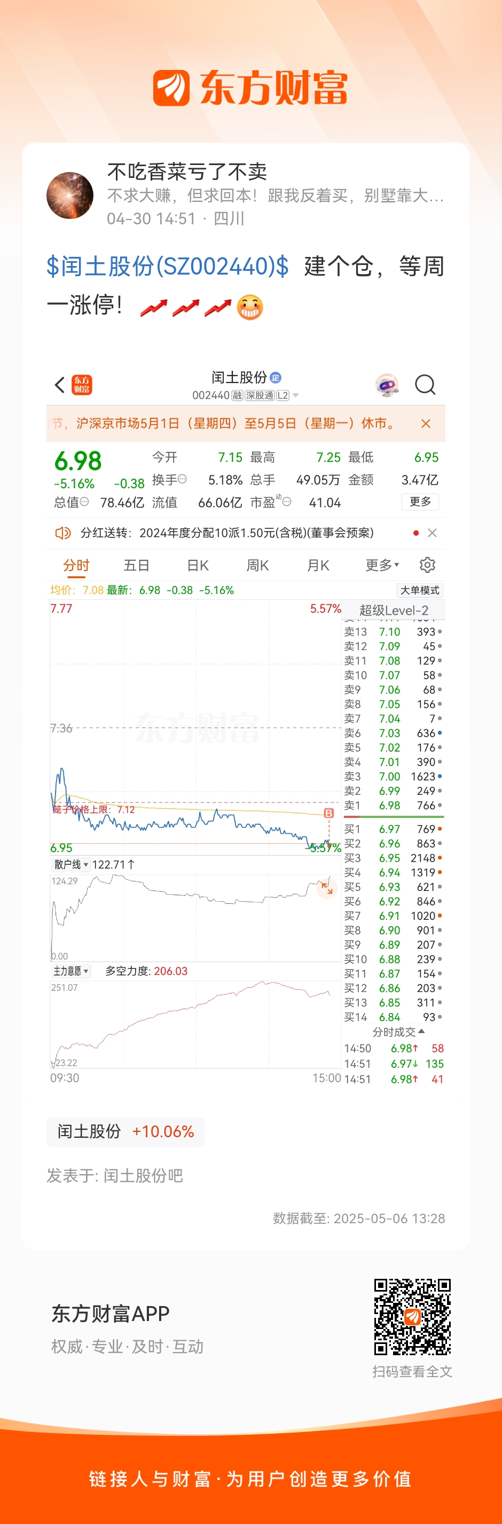This screenshot has width=502, height=1524.
Task: Tap the dot on 卖6 row
Action: pyautogui.click(x=440, y=733)
